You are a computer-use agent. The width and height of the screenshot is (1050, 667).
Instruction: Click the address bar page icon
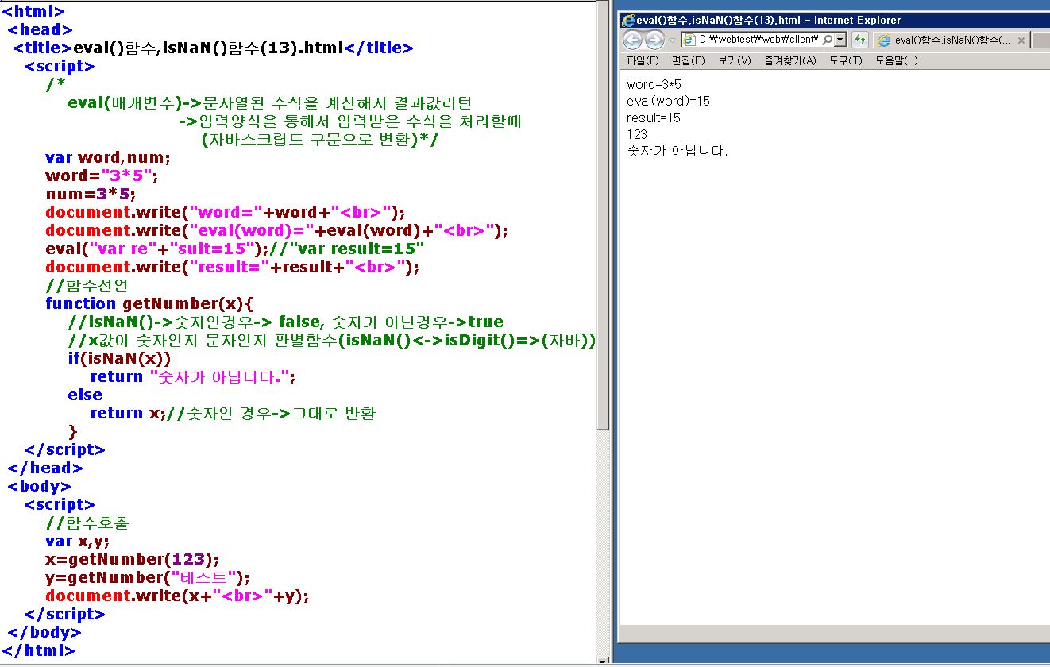689,40
